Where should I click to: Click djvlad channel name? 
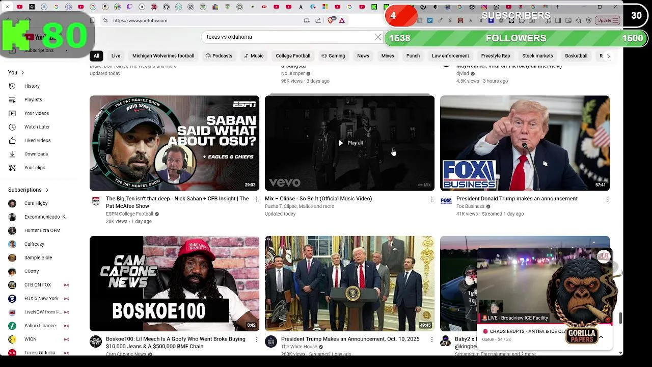[x=463, y=73]
